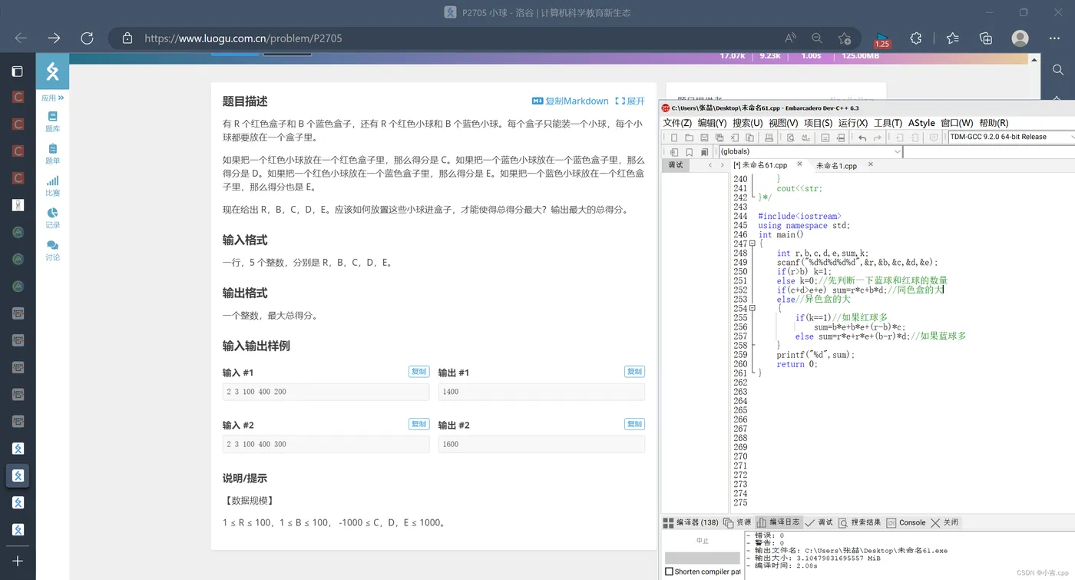
Task: Open the 题库 problem set icon
Action: (52, 121)
